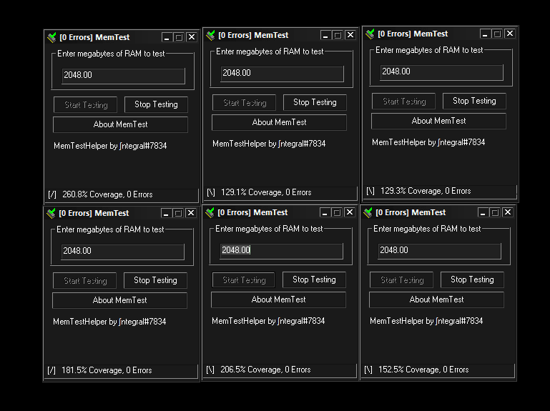Screen dimensions: 550x411
Task: Open About MemTest in 129.3% coverage window
Action: (439, 121)
